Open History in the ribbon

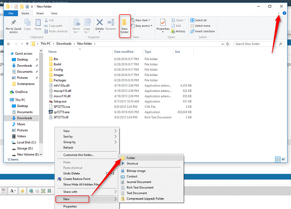[178, 31]
